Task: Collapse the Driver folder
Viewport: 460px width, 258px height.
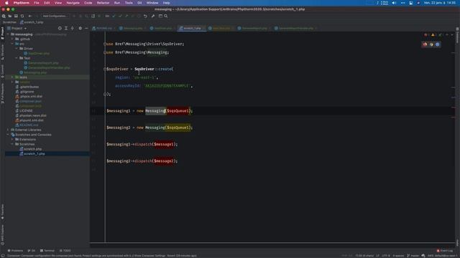Action: click(x=17, y=49)
